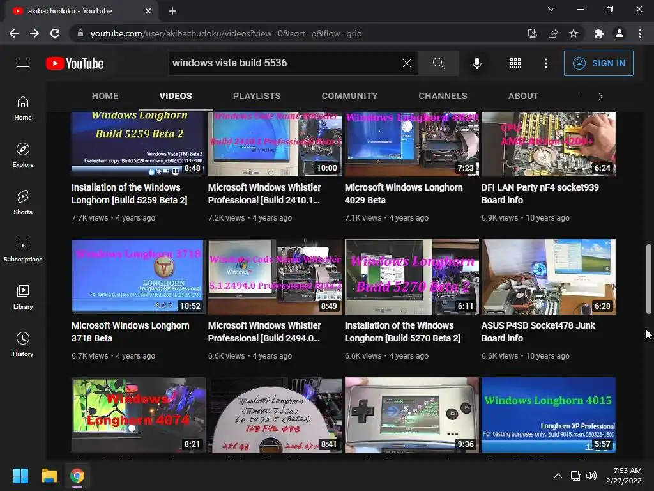Viewport: 654px width, 491px height.
Task: Switch to the PLAYLISTS tab
Action: (x=257, y=96)
